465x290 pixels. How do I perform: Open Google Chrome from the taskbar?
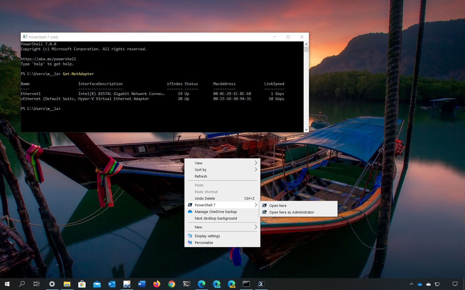[172, 284]
